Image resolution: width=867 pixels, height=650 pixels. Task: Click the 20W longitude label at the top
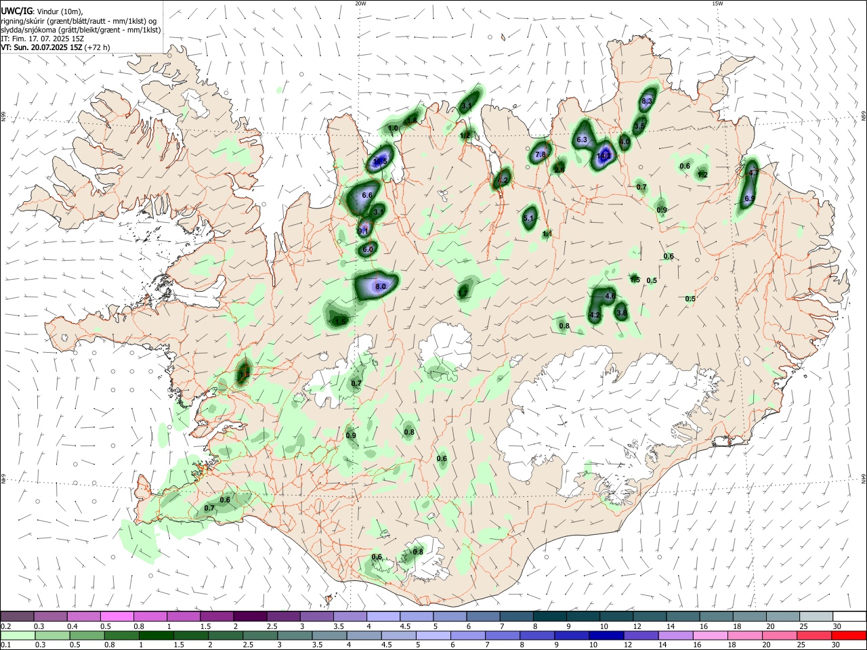click(360, 3)
